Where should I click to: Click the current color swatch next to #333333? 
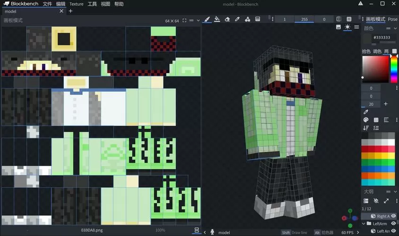[x=367, y=39]
